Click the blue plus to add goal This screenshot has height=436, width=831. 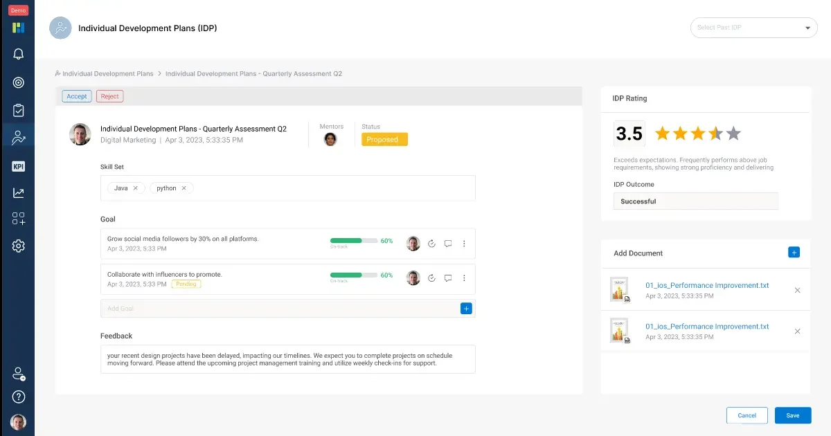[x=466, y=308]
